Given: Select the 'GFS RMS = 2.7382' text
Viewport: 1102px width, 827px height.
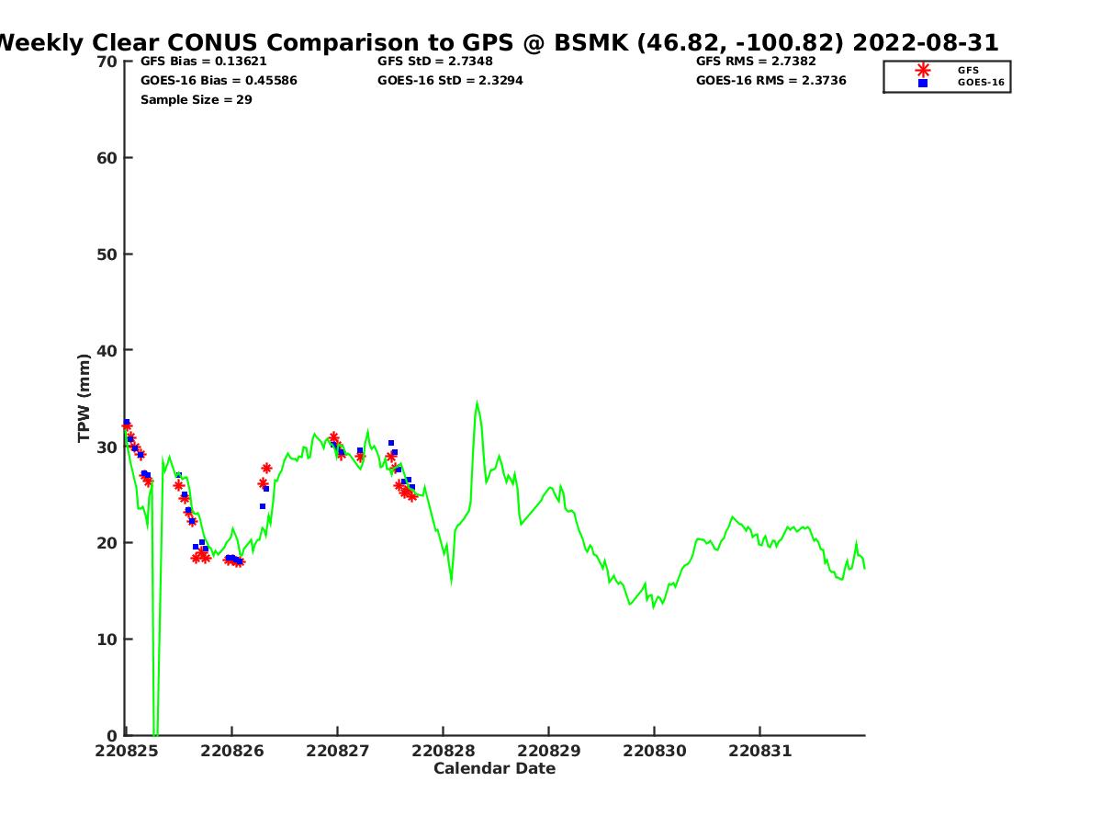Looking at the screenshot, I should [x=756, y=62].
